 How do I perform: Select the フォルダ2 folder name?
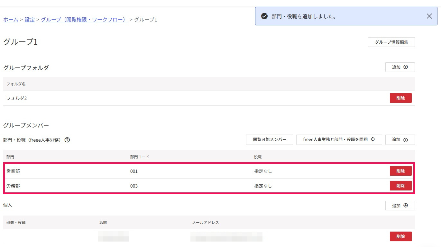point(16,98)
